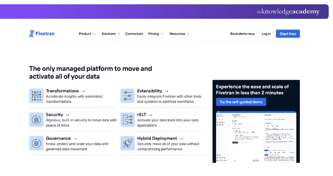Click the demo dashboard preview thumbnail
The height and width of the screenshot is (176, 333).
coord(256,137)
